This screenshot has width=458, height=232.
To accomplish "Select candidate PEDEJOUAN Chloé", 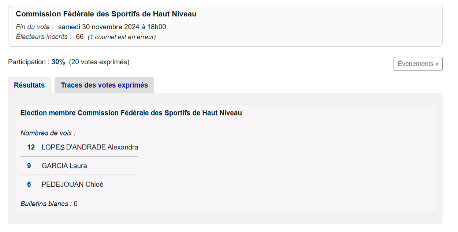I will point(72,185).
